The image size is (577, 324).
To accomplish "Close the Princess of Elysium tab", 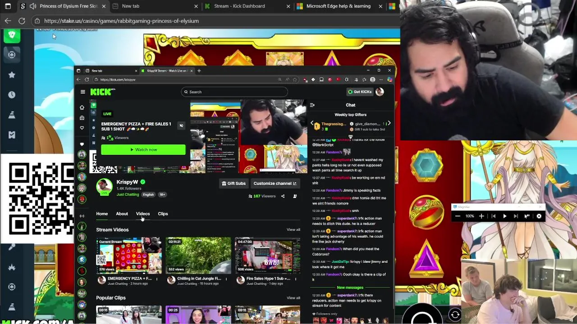I will click(x=104, y=6).
